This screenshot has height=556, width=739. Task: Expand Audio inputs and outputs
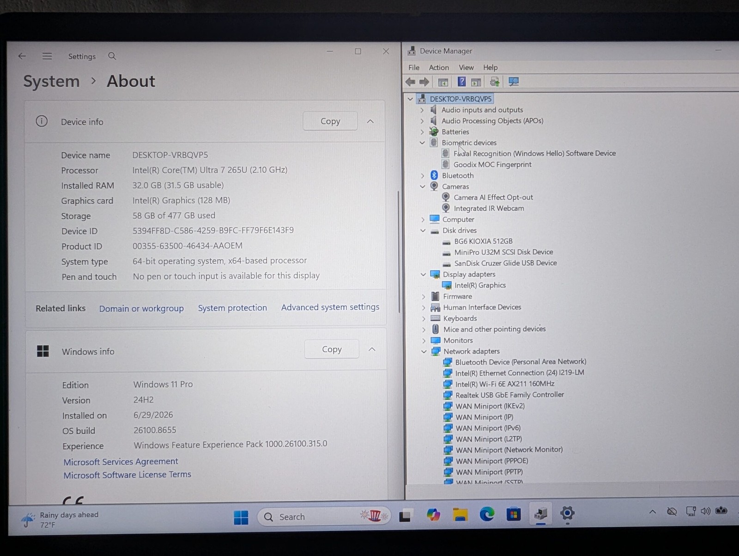click(422, 110)
